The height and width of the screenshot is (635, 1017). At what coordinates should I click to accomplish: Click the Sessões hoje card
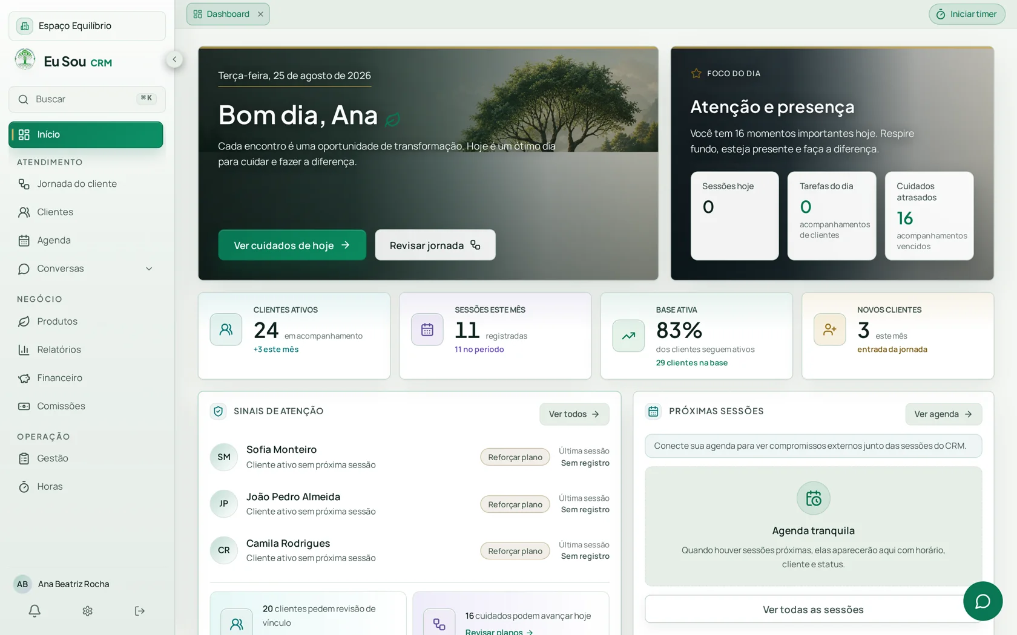click(734, 216)
